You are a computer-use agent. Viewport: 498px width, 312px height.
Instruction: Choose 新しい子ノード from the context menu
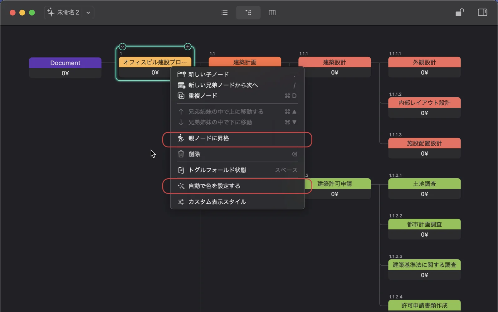208,74
